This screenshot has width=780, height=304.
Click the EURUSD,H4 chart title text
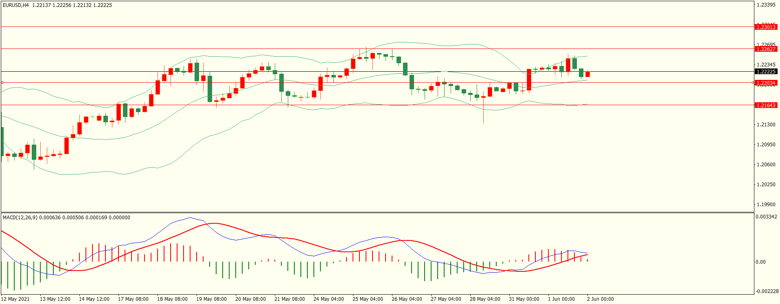(x=16, y=5)
